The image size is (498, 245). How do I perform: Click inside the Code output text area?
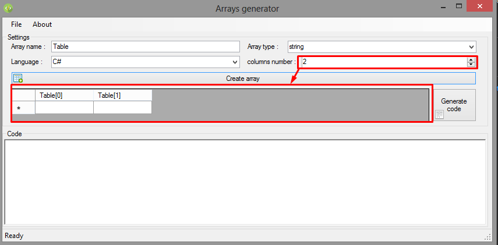click(x=245, y=183)
